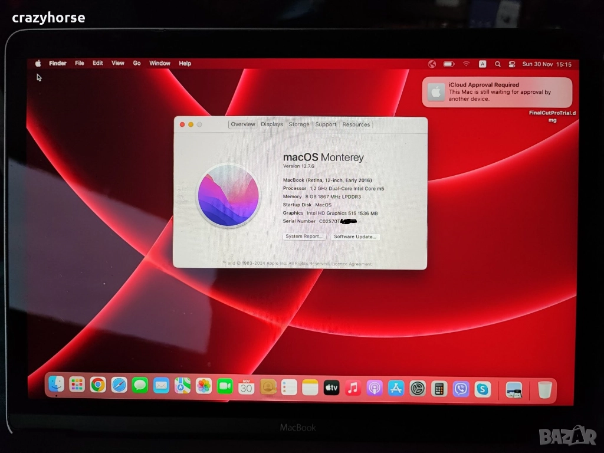
Task: Click the "Version 12.7.6" text
Action: coord(298,166)
